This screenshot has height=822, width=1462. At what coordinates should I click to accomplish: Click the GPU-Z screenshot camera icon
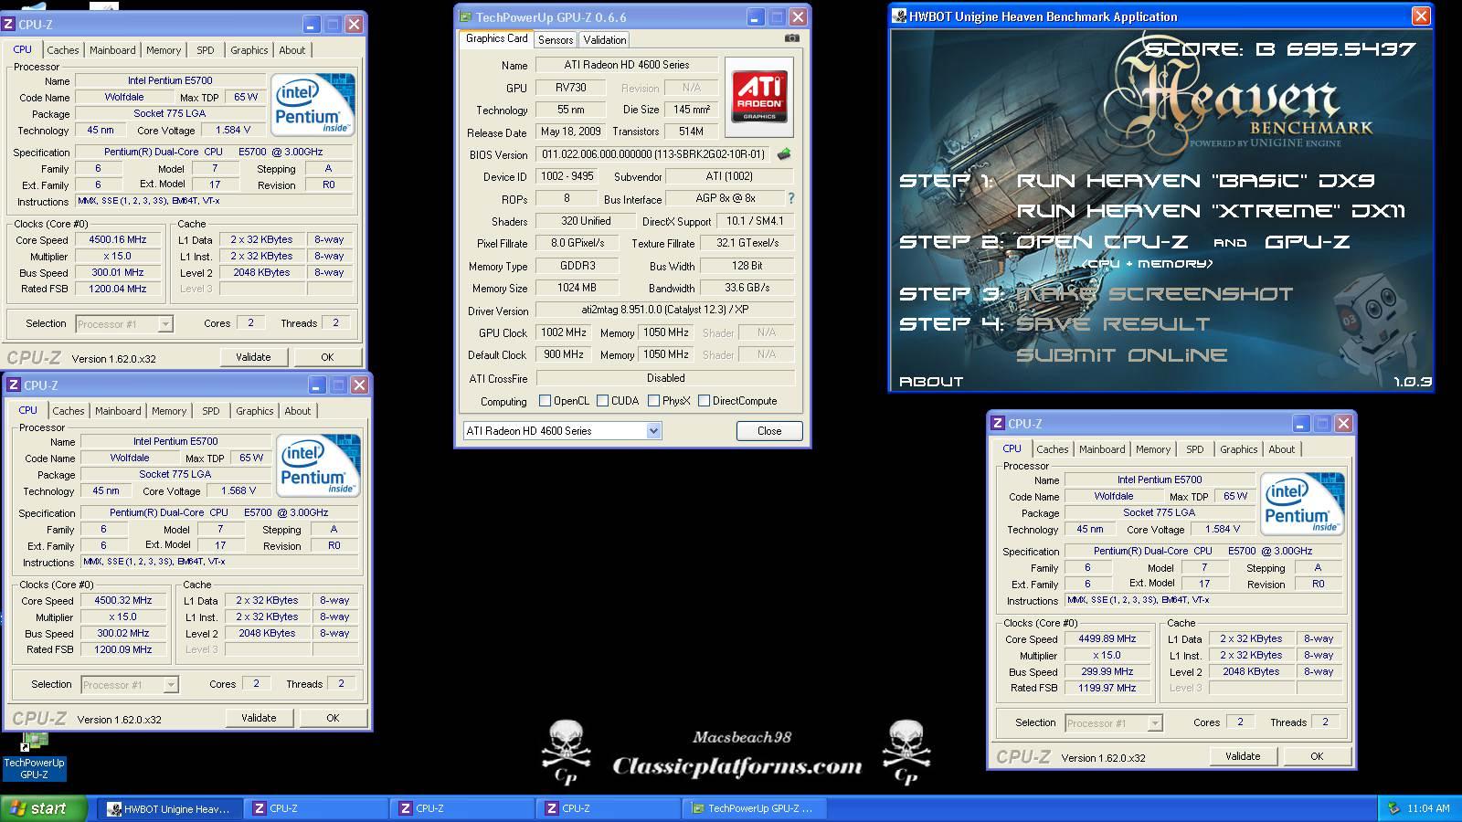791,38
